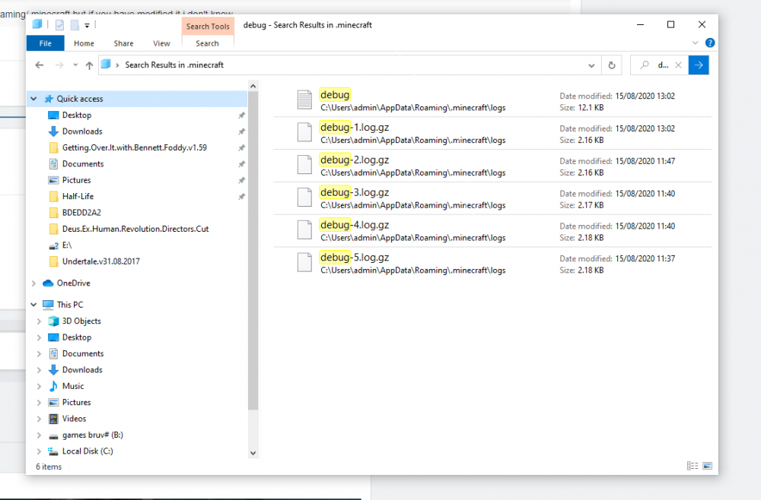This screenshot has width=761, height=500.
Task: Click inside the search input field
Action: pos(663,65)
